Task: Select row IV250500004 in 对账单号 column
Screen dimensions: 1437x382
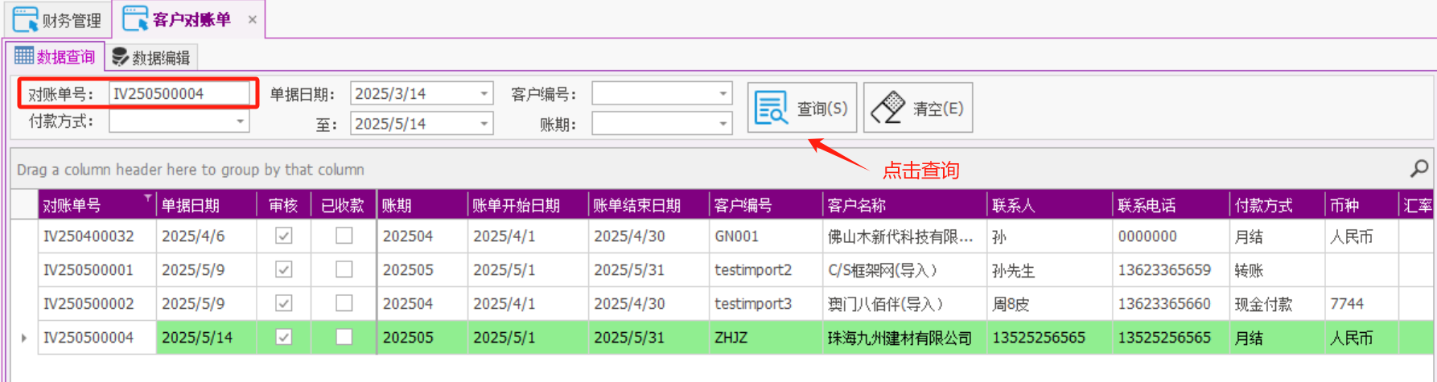Action: tap(97, 338)
